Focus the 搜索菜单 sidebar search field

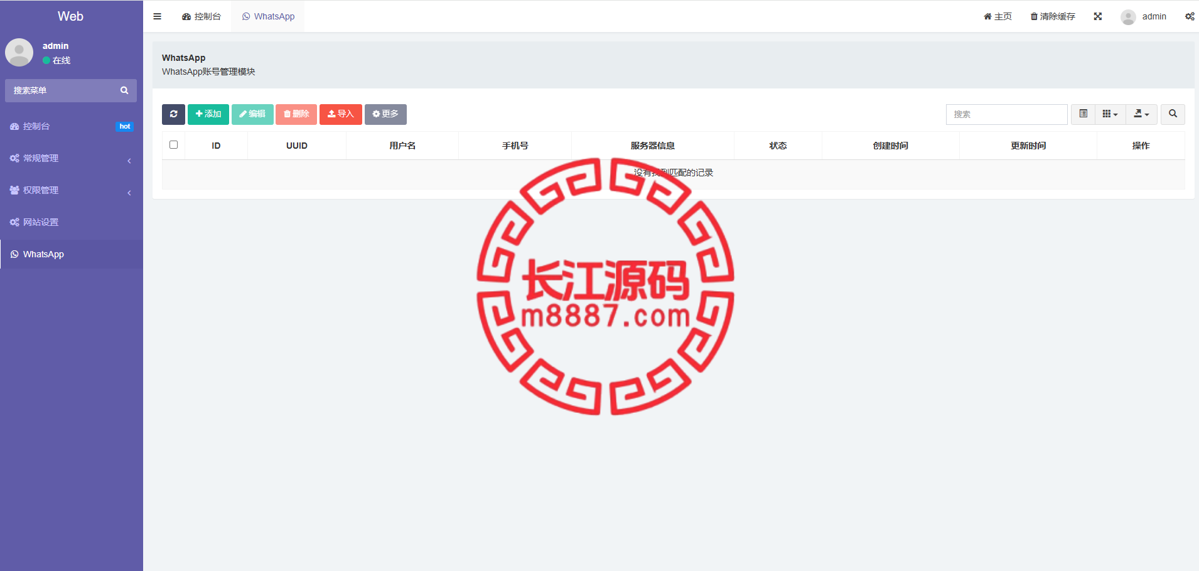(60, 90)
